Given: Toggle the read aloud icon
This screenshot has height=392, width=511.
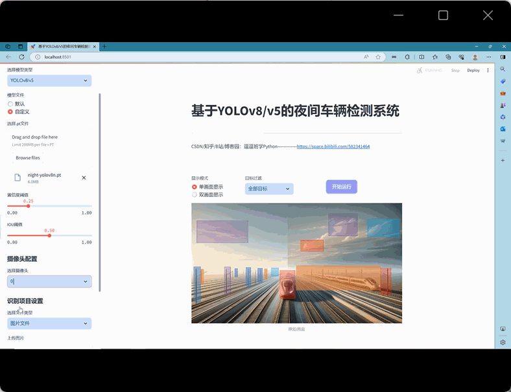Looking at the screenshot, I should (x=366, y=57).
